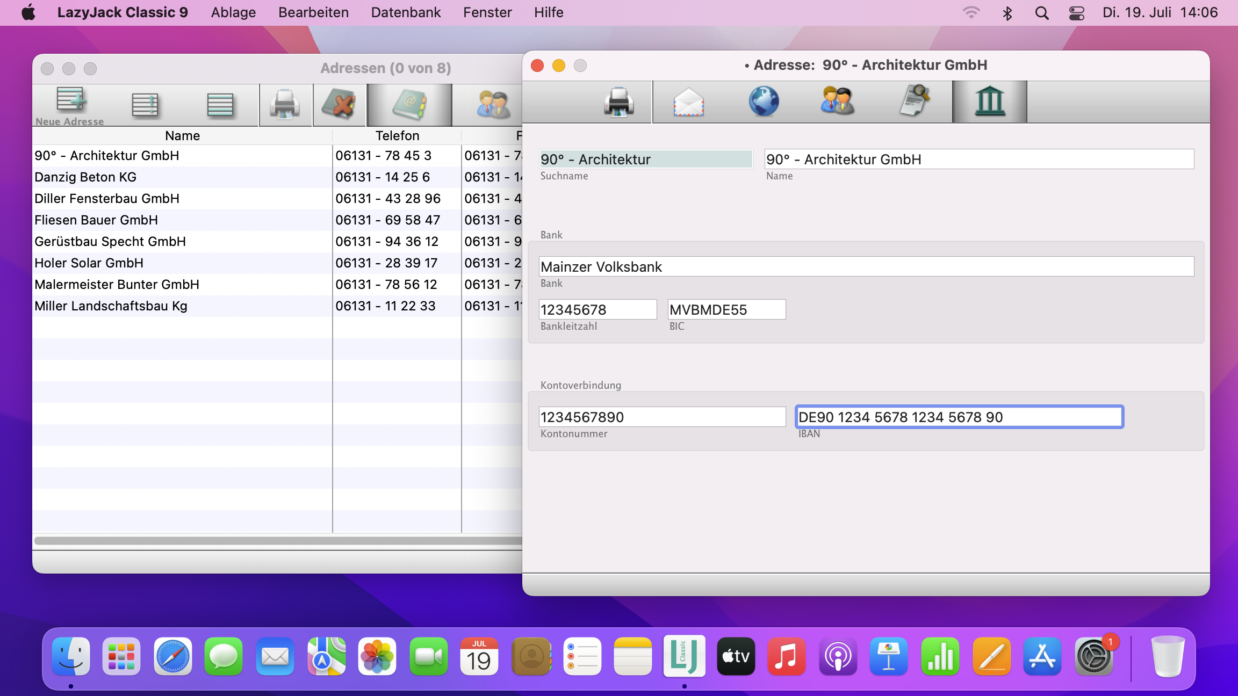This screenshot has height=696, width=1238.
Task: Click the LazyJack Classic dock icon
Action: (684, 656)
